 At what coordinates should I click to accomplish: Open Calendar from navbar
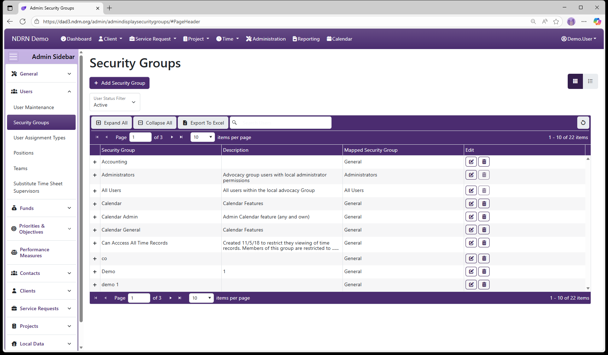[339, 39]
